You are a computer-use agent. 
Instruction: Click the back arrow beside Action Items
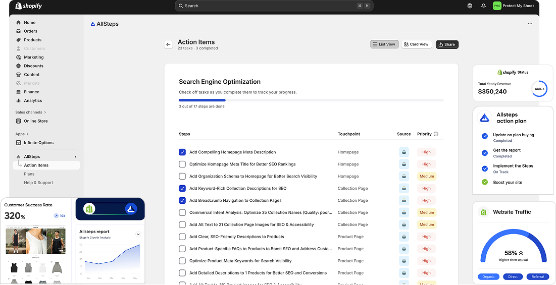click(x=168, y=44)
